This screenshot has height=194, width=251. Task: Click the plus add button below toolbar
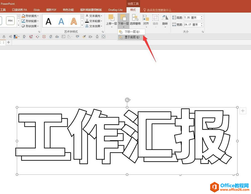tap(9, 42)
